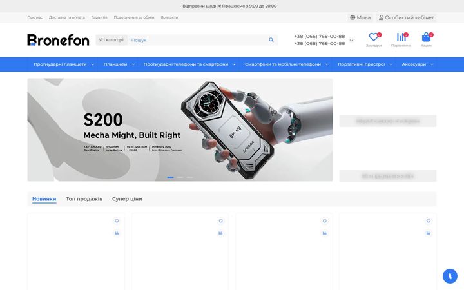Add fourth product card to wishlist
464x290 pixels.
[428, 221]
